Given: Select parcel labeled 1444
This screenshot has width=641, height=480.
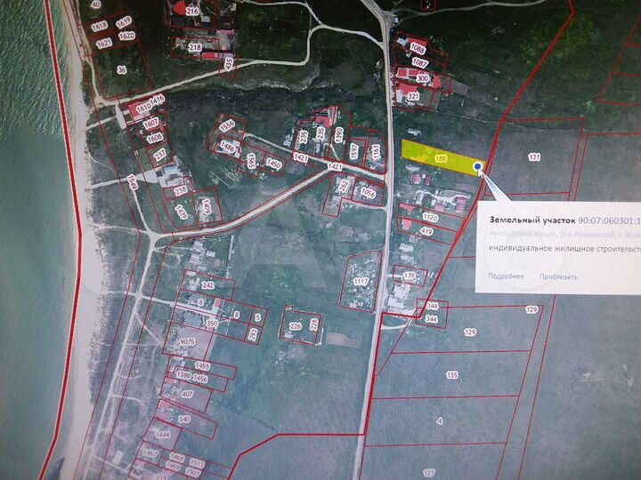Looking at the screenshot, I should pos(162,435).
